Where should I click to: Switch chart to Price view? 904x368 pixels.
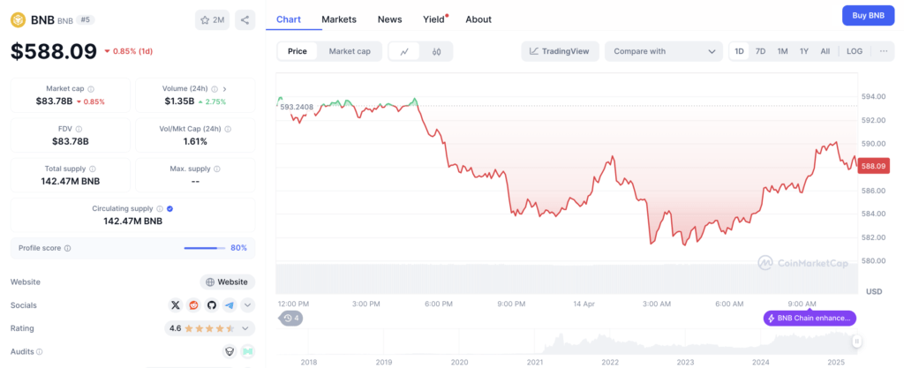298,51
